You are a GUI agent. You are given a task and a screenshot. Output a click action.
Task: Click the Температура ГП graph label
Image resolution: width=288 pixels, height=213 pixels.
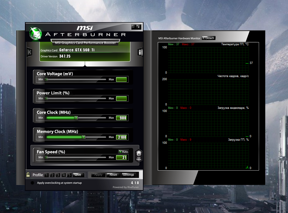click(x=235, y=44)
